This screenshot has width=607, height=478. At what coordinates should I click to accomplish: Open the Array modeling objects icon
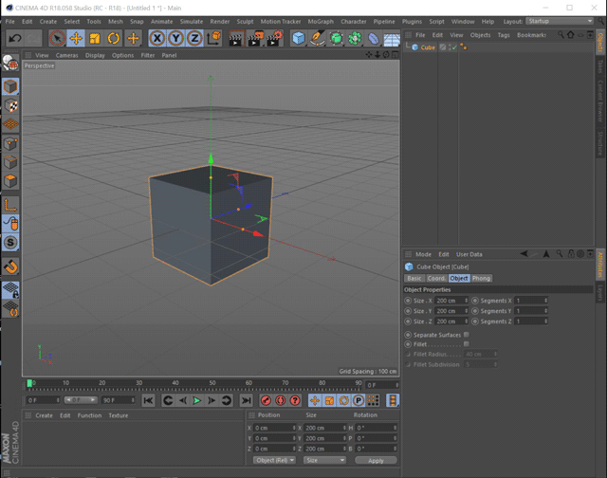coord(354,38)
